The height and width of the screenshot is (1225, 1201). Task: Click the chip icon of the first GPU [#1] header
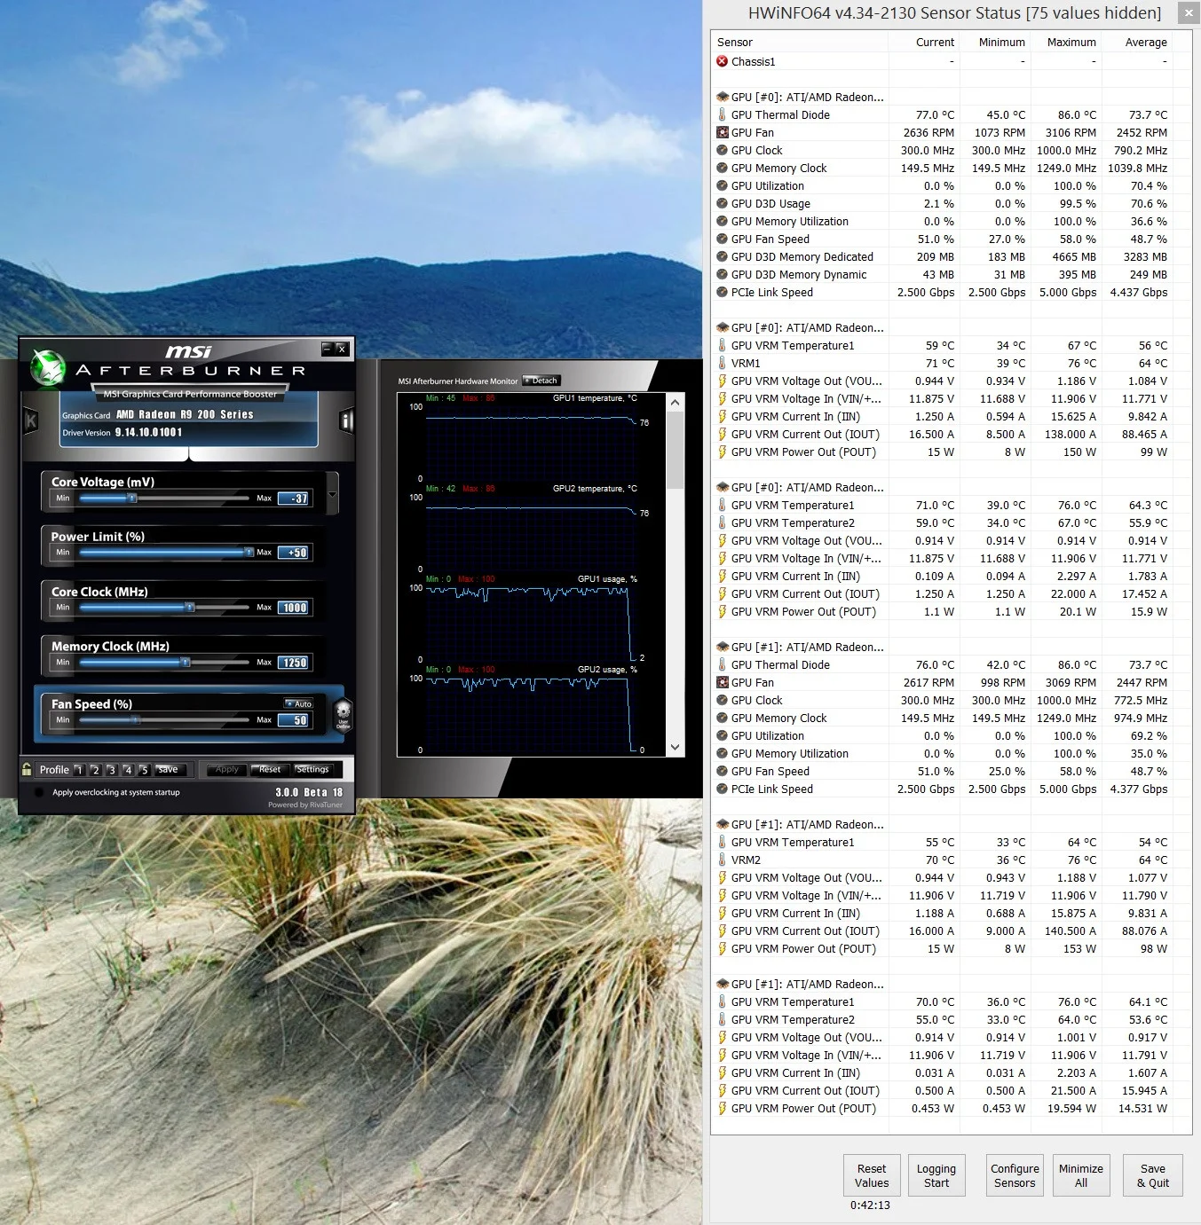723,648
